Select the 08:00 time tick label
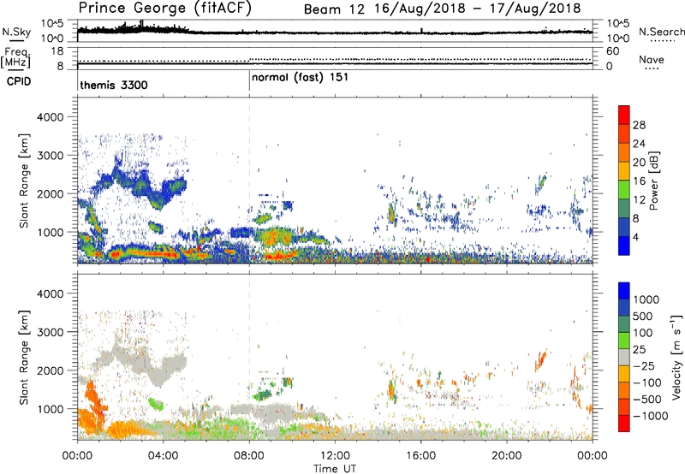The height and width of the screenshot is (474, 685). pos(249,456)
